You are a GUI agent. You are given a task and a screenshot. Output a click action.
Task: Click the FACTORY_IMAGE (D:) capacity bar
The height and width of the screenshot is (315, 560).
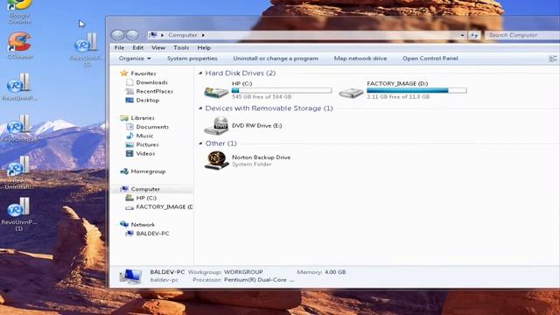416,90
